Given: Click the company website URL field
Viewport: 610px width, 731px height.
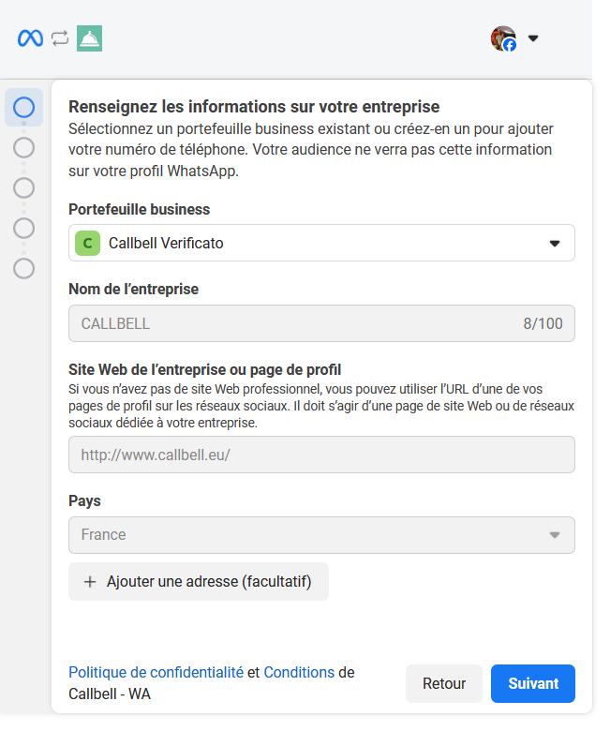Looking at the screenshot, I should pos(321,455).
